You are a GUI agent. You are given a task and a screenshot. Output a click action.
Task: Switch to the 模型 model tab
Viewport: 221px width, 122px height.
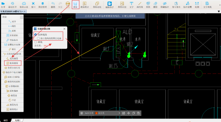click(6, 120)
